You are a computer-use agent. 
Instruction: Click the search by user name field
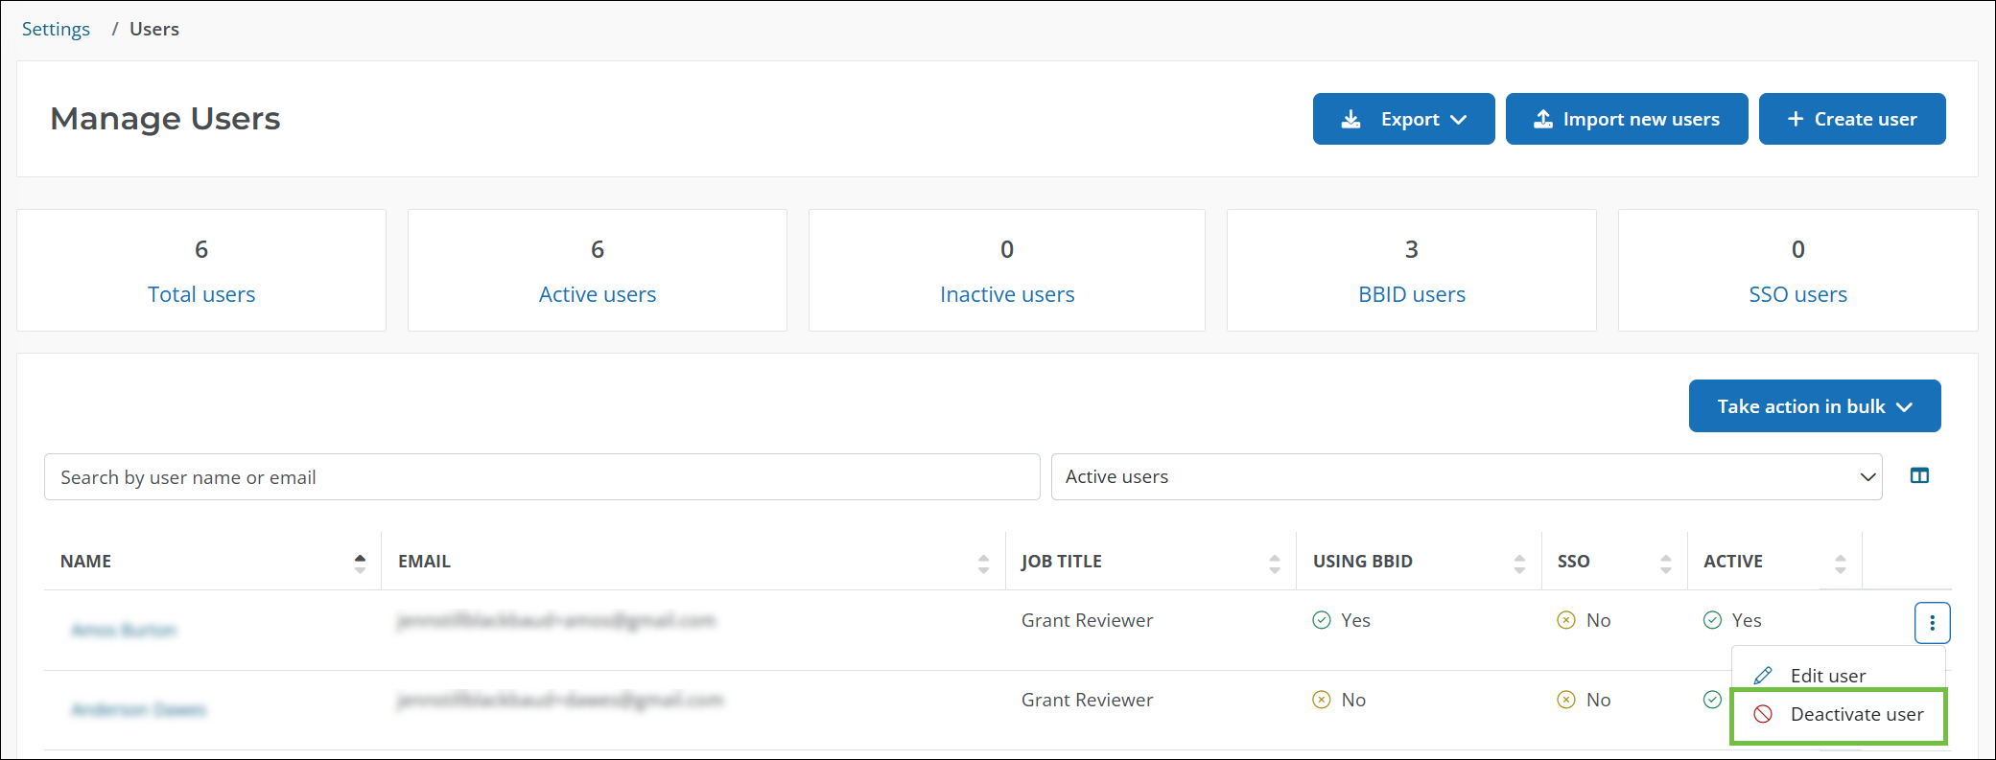click(x=542, y=477)
